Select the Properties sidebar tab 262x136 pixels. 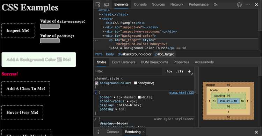tap(181, 62)
